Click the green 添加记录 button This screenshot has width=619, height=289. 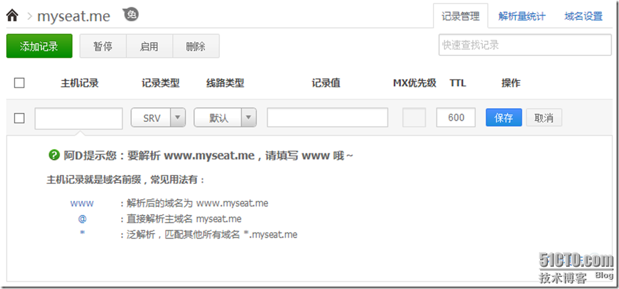pos(39,46)
